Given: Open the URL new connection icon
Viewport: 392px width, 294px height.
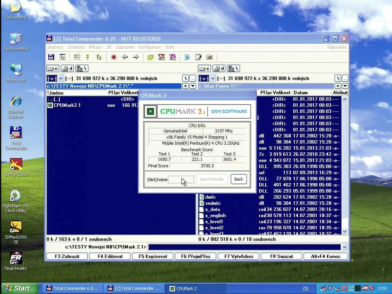Looking at the screenshot, I should (173, 57).
